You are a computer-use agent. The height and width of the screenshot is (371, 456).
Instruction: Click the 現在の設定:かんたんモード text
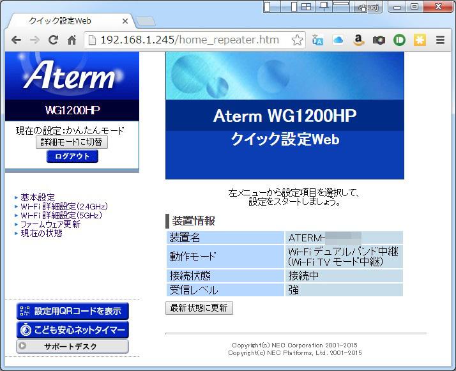tap(70, 130)
